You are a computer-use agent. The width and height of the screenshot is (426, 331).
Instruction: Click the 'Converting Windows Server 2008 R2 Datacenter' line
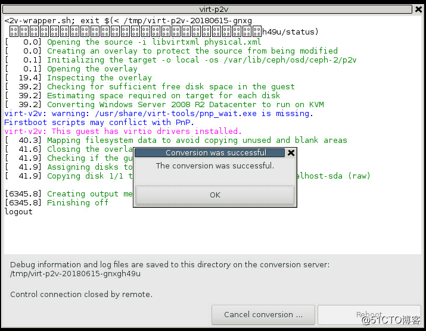164,105
